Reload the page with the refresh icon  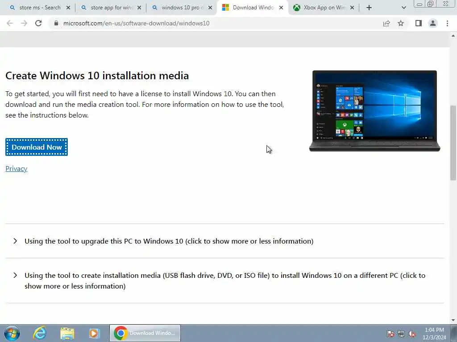tap(38, 23)
